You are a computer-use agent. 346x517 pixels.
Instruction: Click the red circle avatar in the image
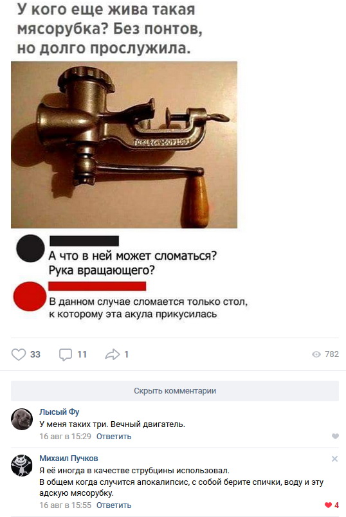(30, 296)
